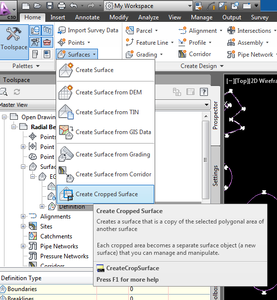The width and height of the screenshot is (277, 300).
Task: Switch to the Settings vertical tab
Action: [x=215, y=175]
